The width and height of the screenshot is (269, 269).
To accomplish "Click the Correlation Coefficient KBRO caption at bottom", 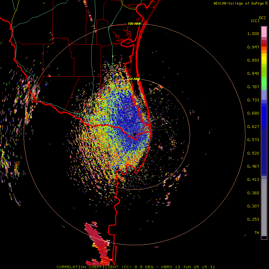I will (135, 267).
